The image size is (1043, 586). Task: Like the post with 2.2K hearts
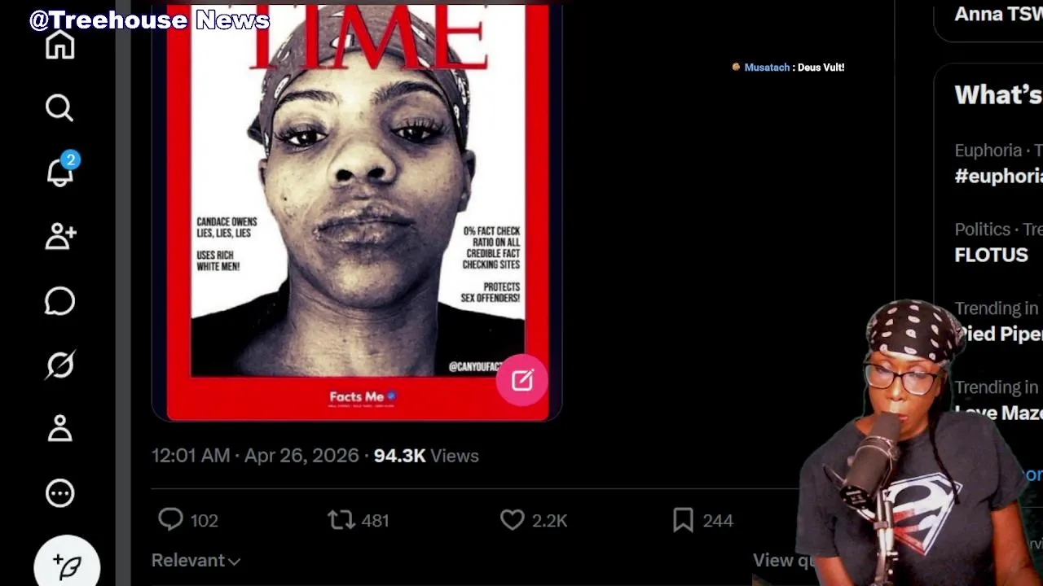(x=534, y=520)
